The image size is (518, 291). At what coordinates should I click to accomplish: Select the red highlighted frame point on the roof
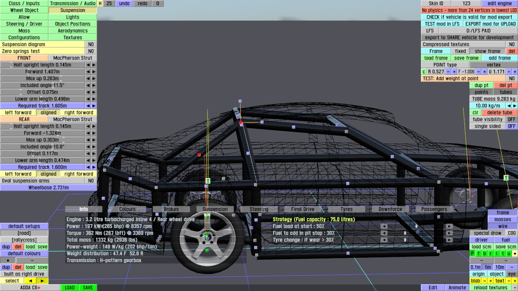coord(240,123)
